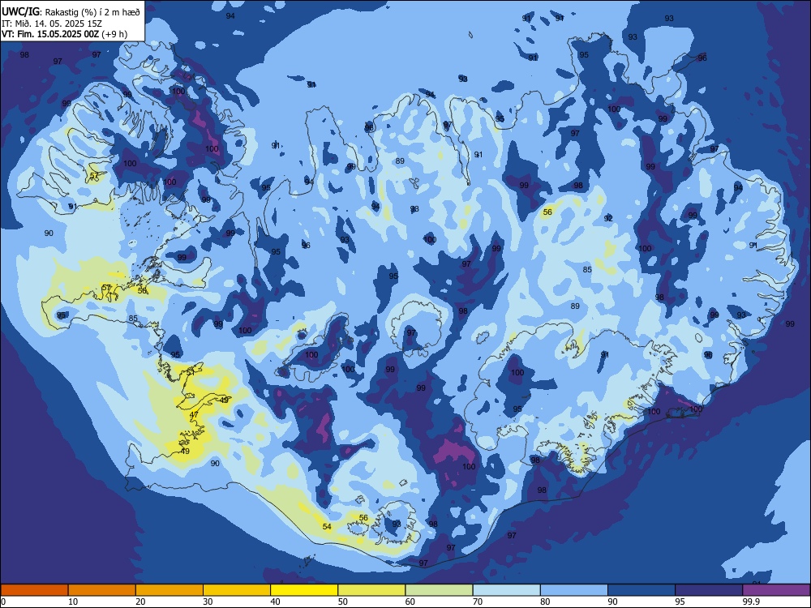Click the legend scale label '70'
The width and height of the screenshot is (811, 608).
(x=478, y=602)
